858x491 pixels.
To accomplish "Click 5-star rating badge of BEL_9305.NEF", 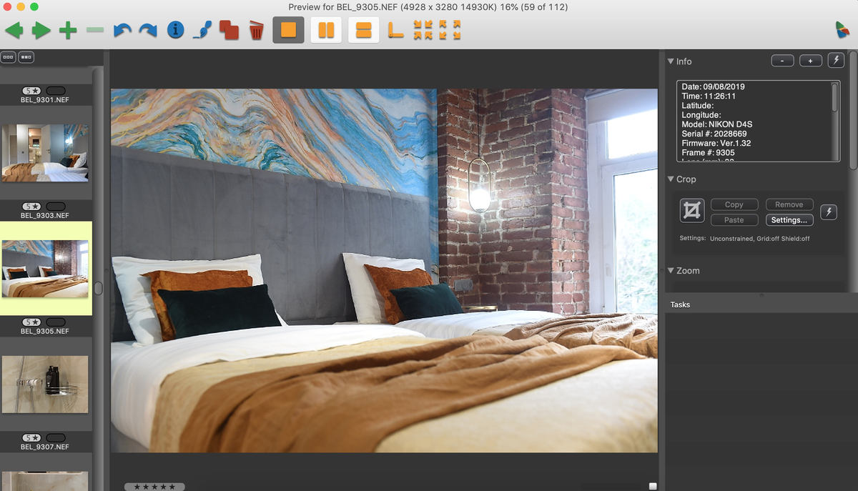I will [32, 322].
